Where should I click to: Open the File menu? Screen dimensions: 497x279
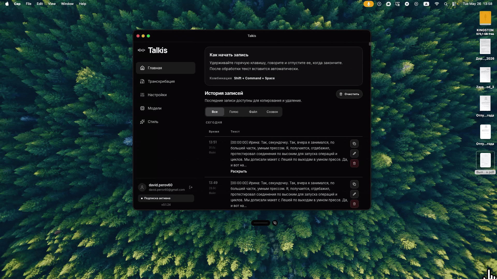pos(28,4)
